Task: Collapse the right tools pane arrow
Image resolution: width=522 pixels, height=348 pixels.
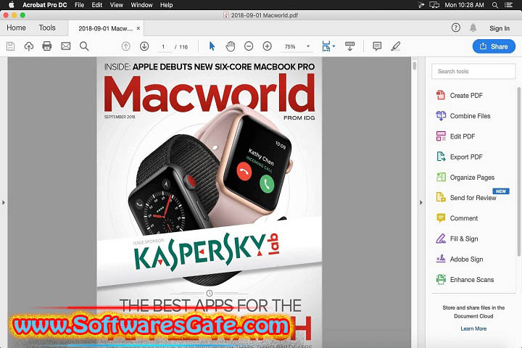Action: [x=421, y=203]
